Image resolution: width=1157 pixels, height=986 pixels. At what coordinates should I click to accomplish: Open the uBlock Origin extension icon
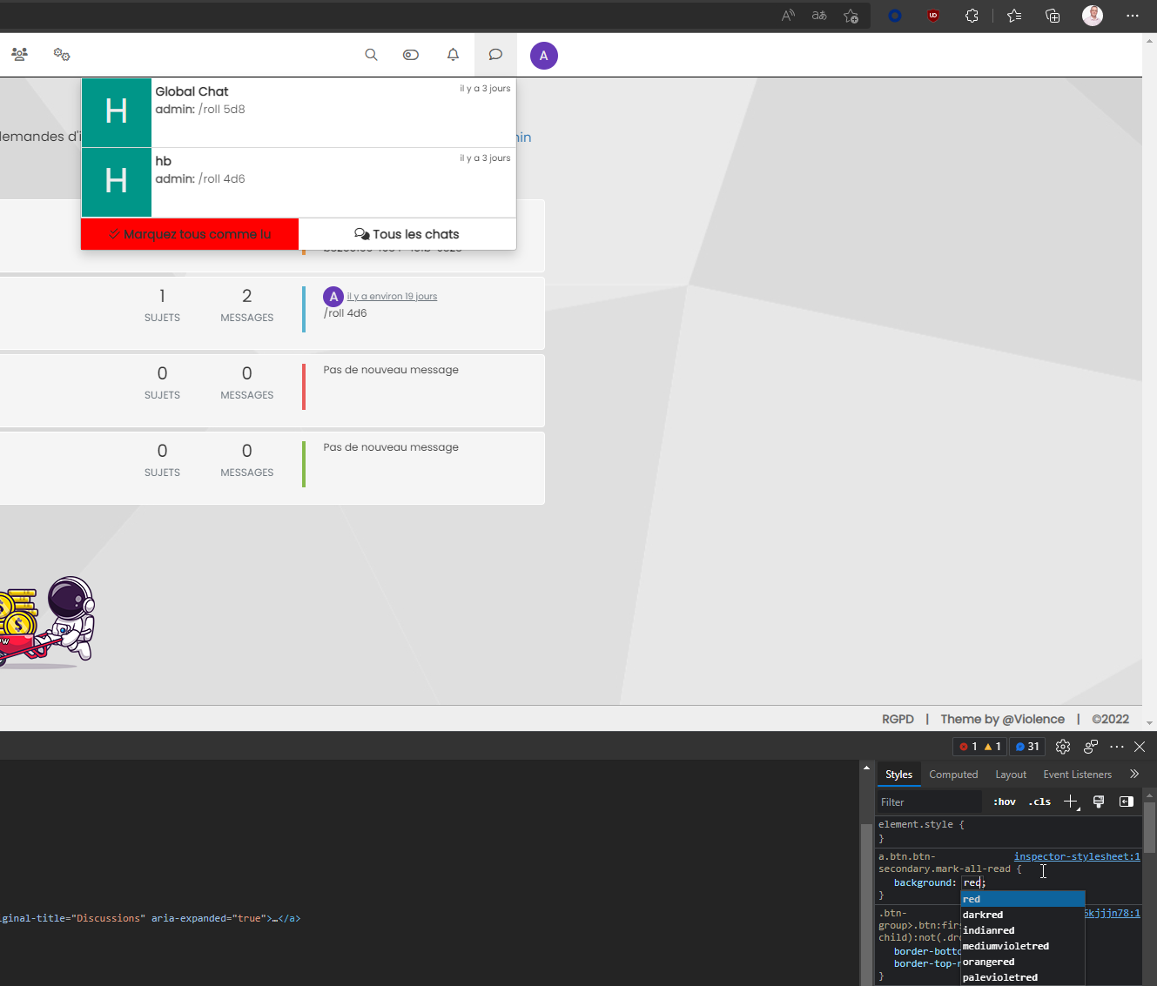pos(933,16)
